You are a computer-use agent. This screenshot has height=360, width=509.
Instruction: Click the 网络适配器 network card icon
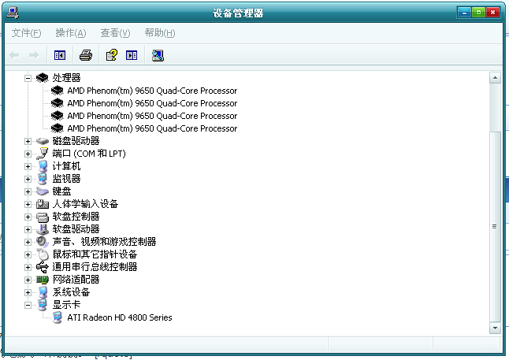(43, 280)
